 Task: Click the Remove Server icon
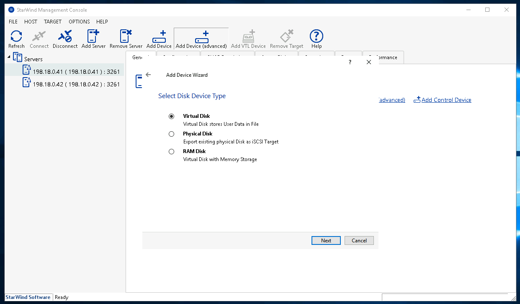click(126, 39)
